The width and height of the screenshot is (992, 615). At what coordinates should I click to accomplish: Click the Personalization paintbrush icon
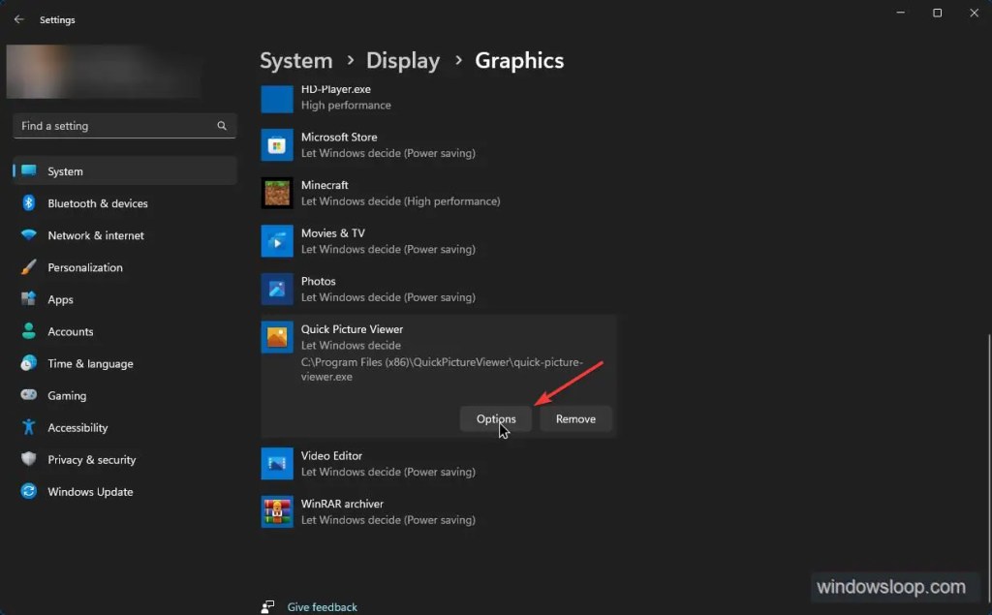click(x=28, y=267)
